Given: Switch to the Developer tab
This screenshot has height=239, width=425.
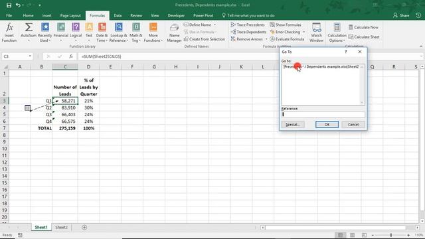Looking at the screenshot, I should [x=176, y=15].
